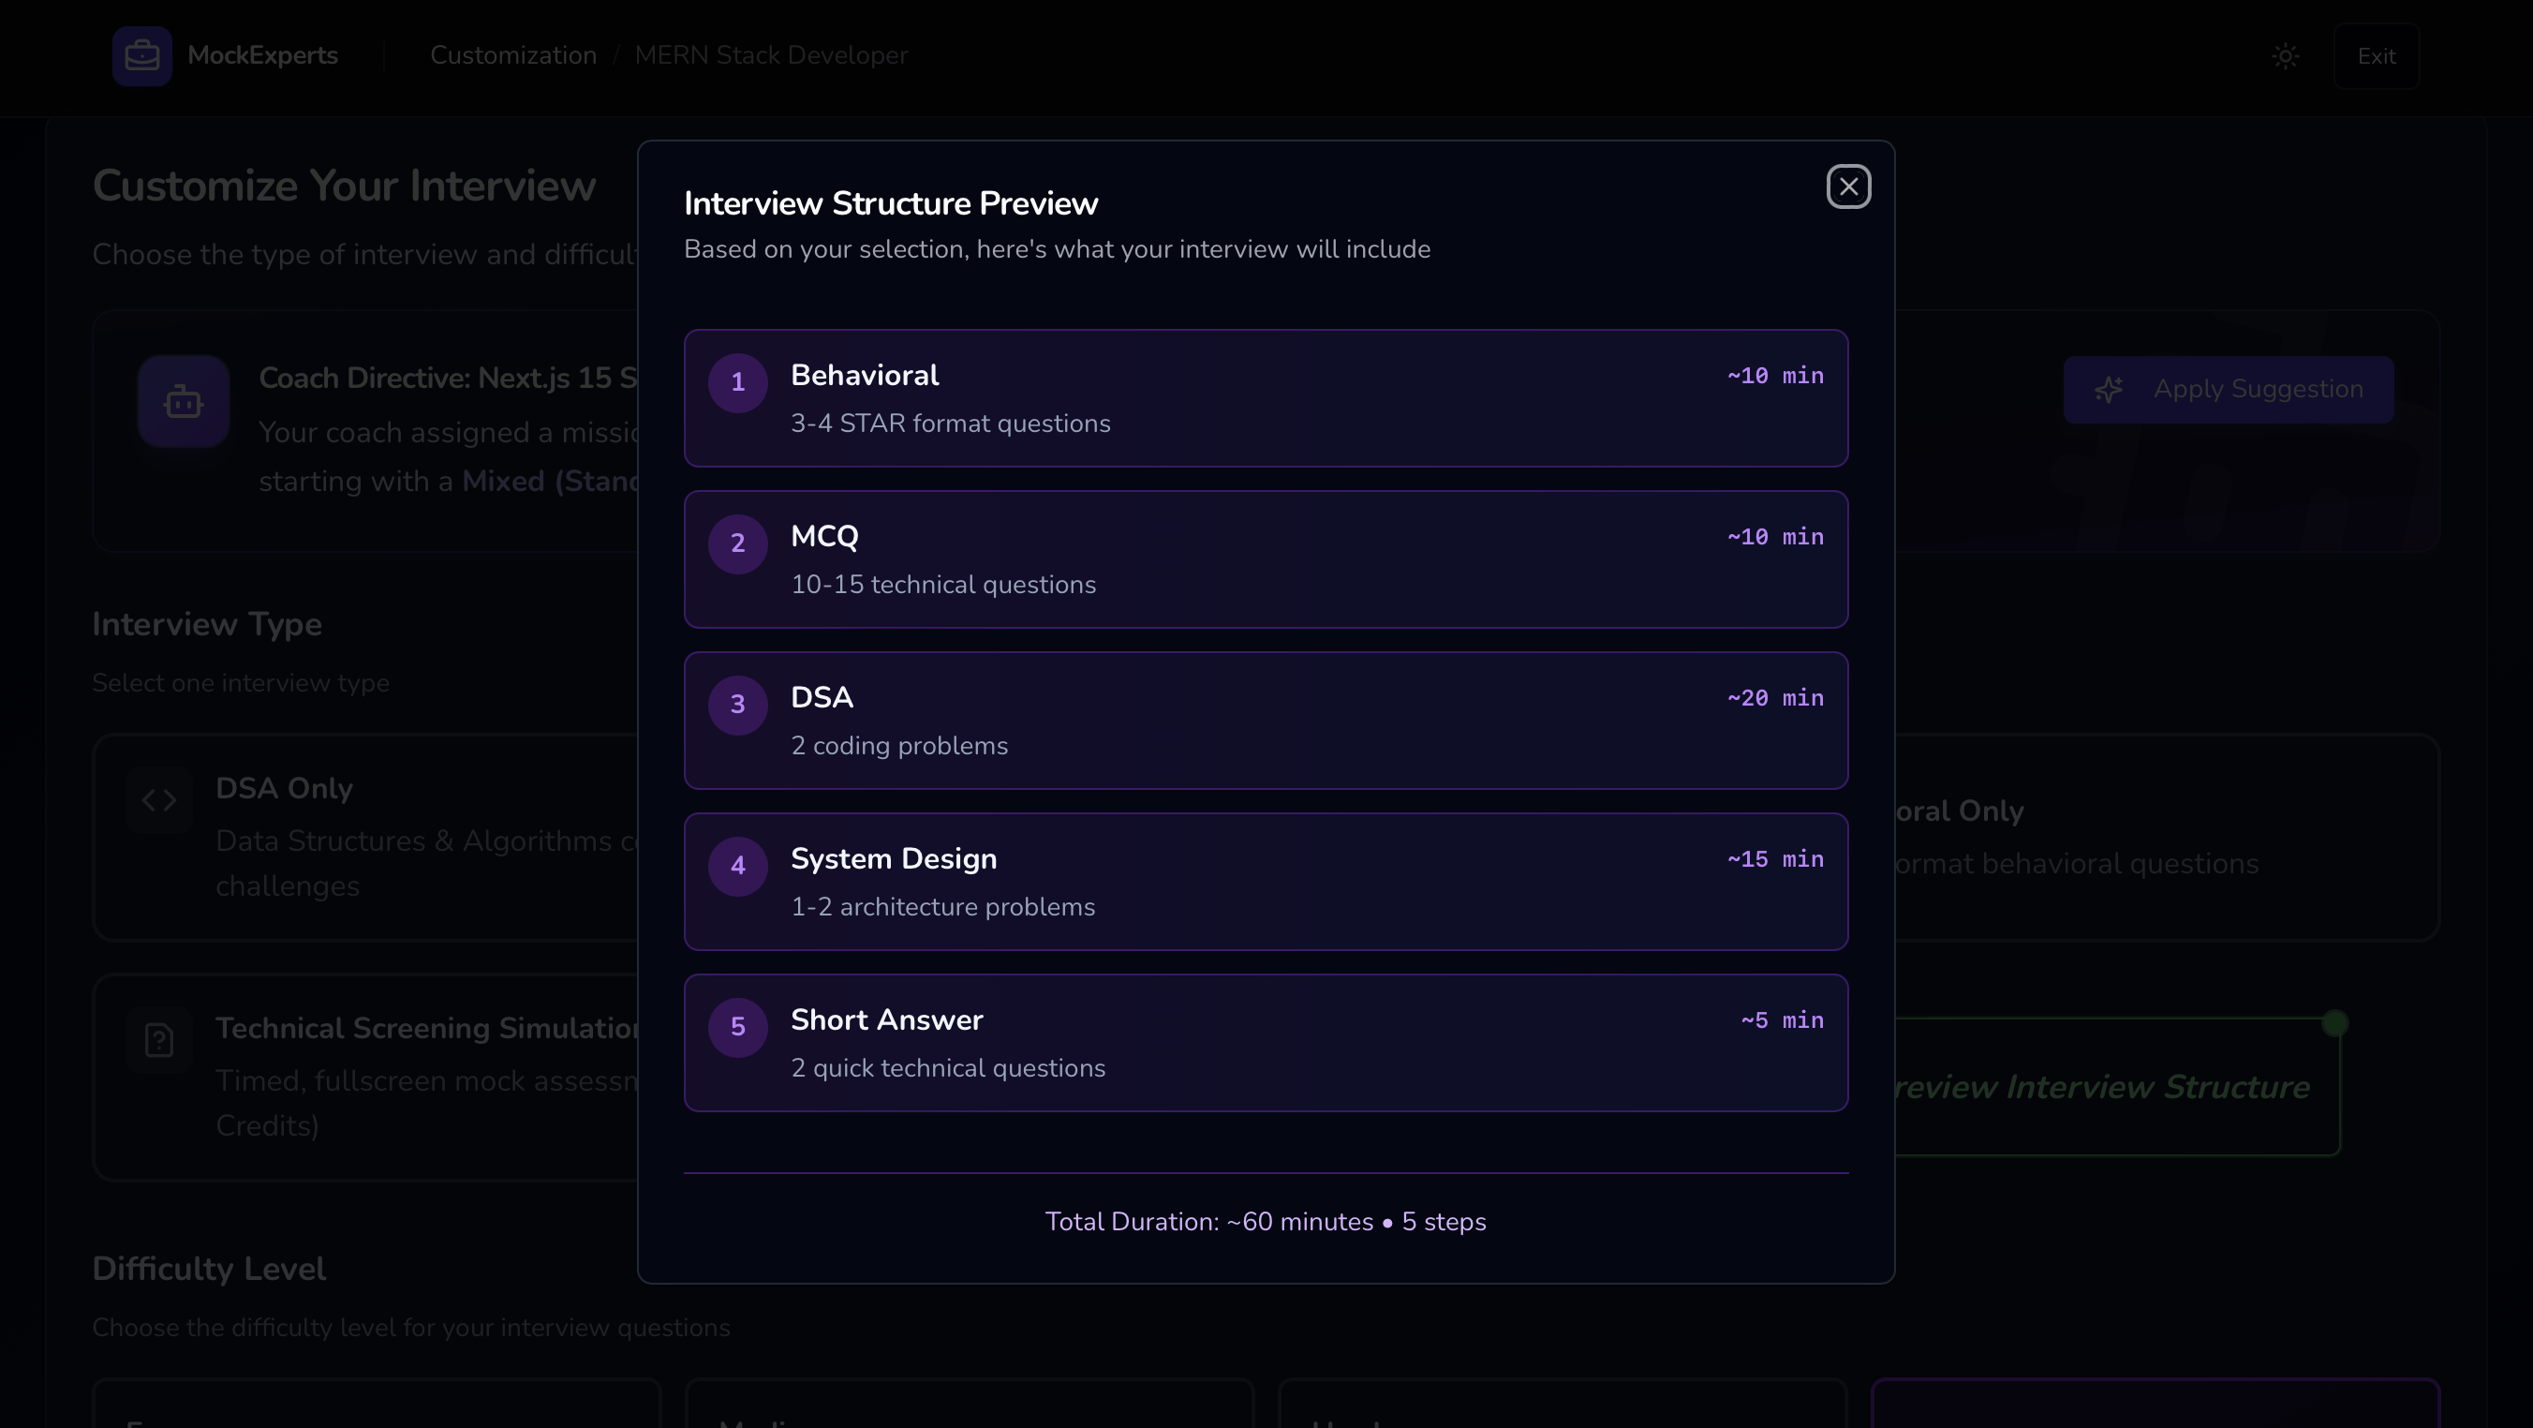Click the System Design architecture step card

tap(1266, 881)
